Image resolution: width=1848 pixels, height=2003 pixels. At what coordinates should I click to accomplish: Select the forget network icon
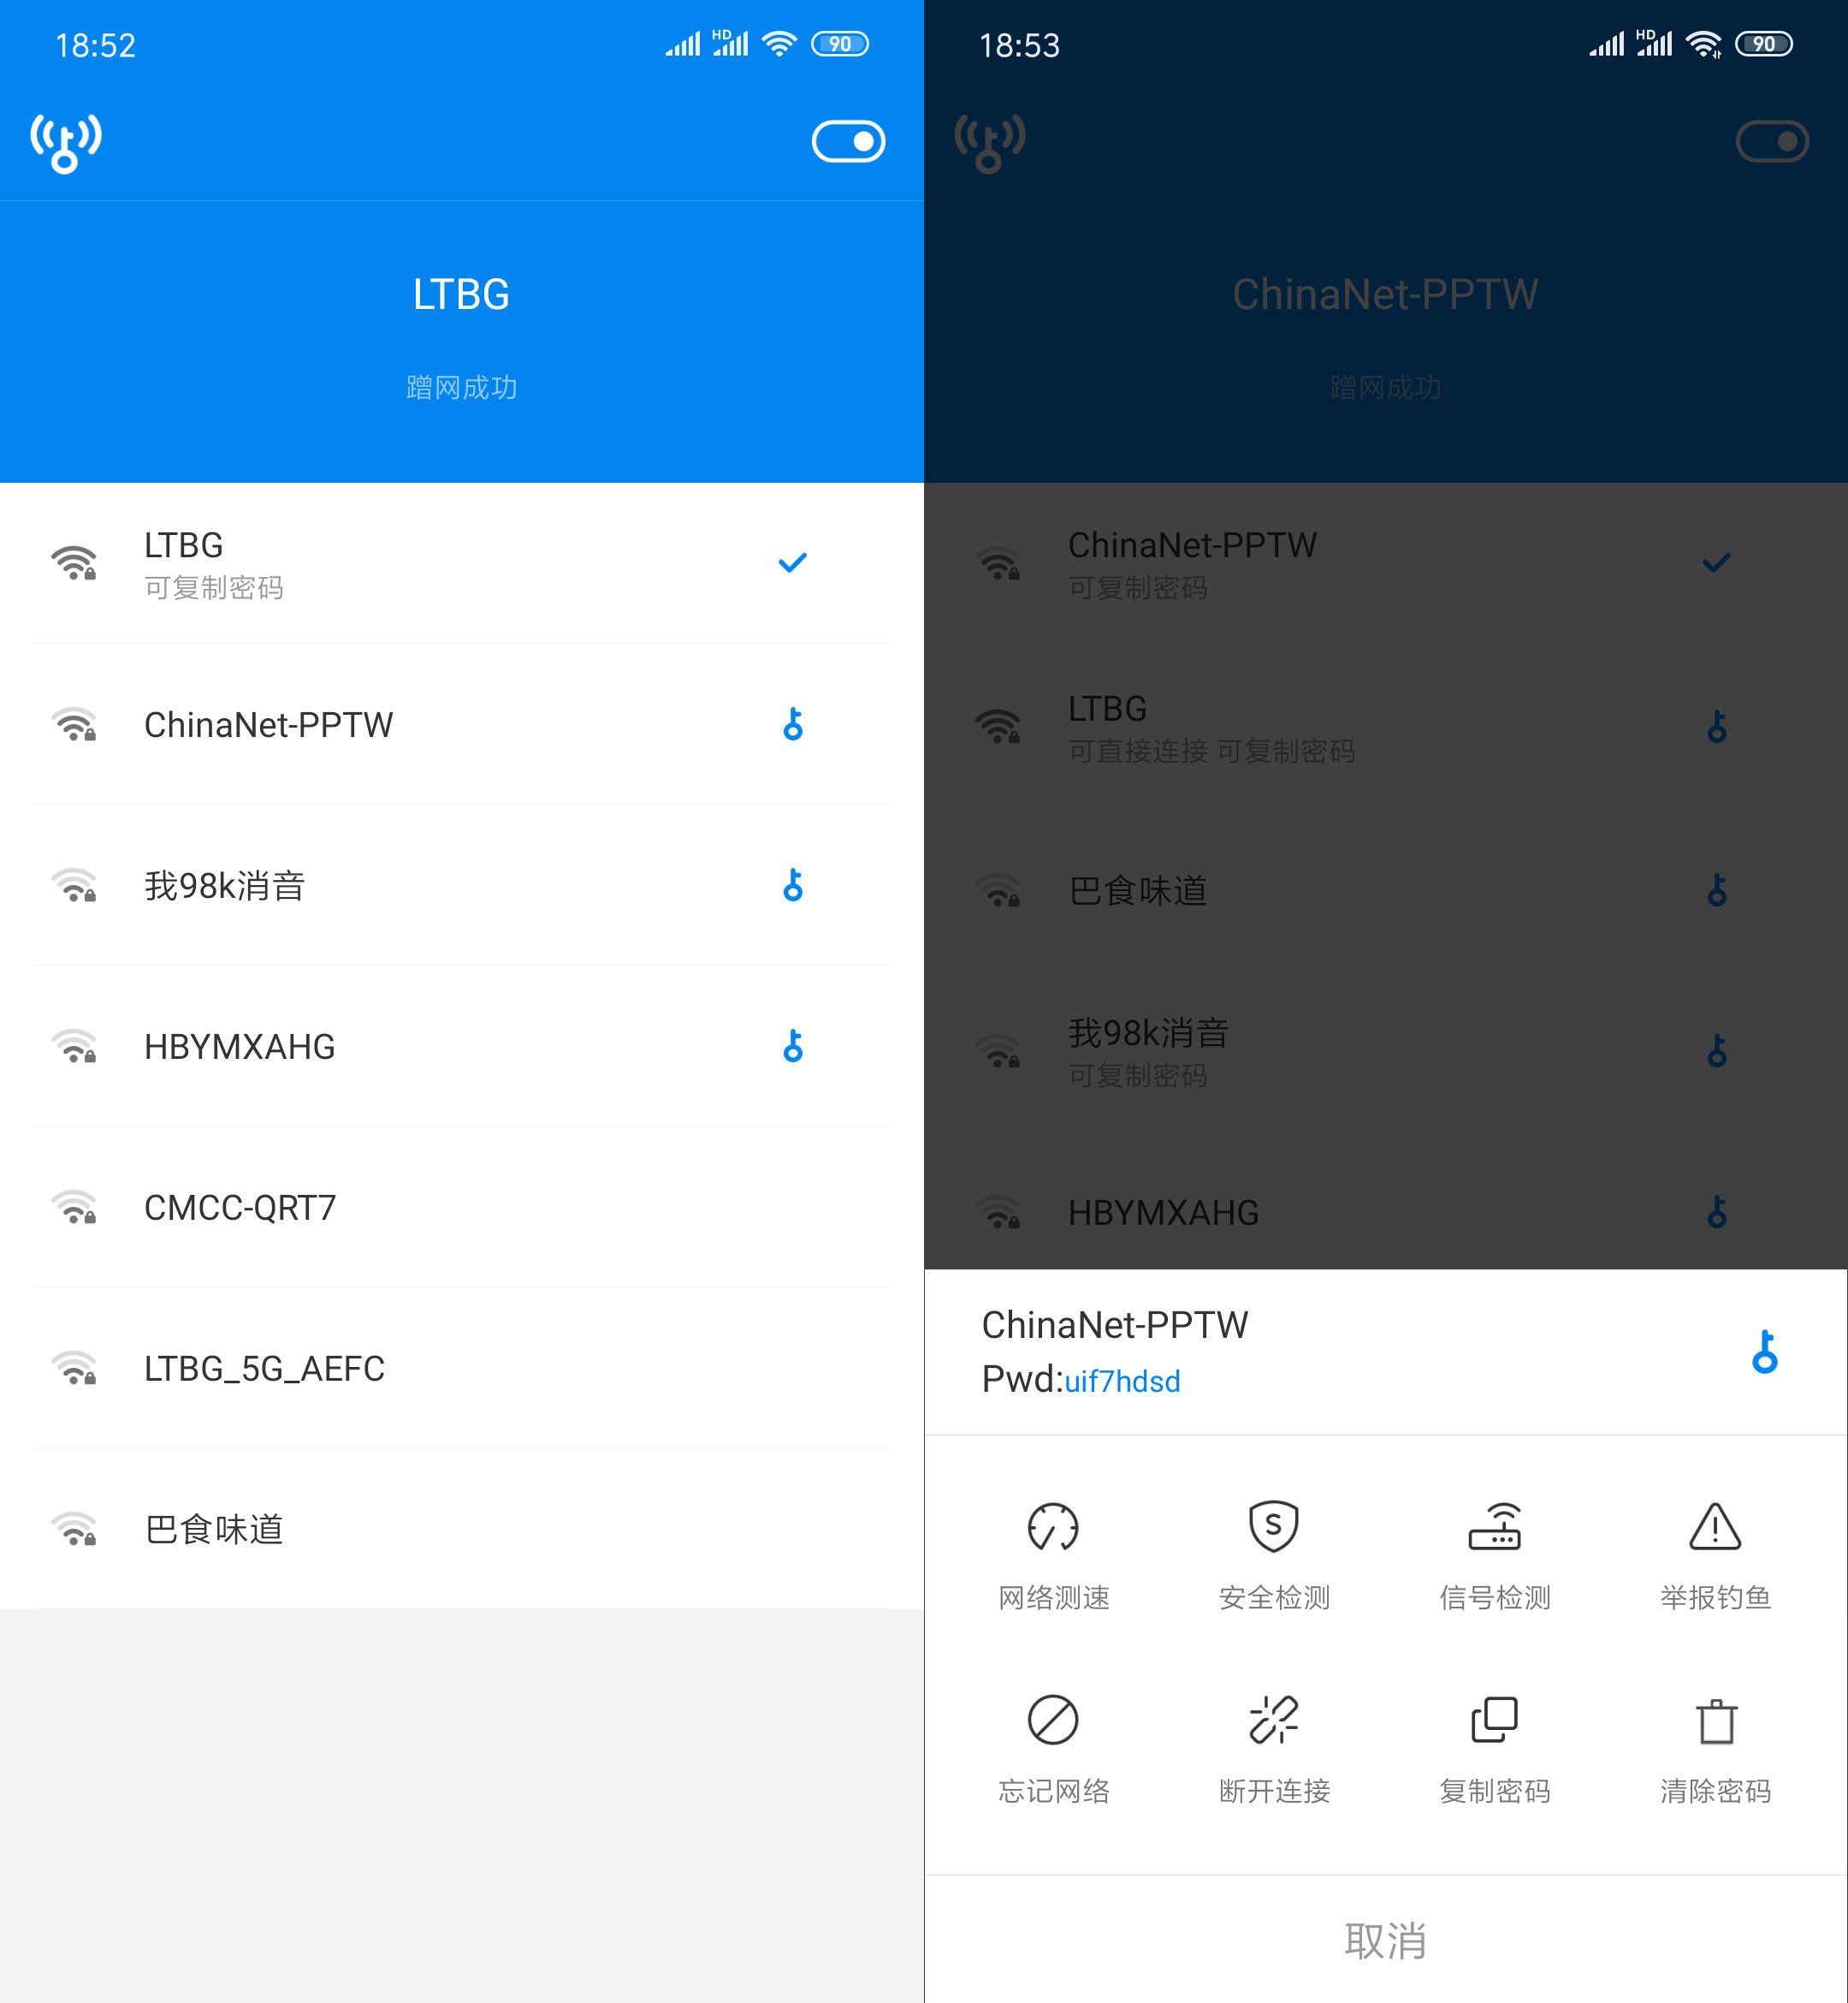point(1053,1717)
